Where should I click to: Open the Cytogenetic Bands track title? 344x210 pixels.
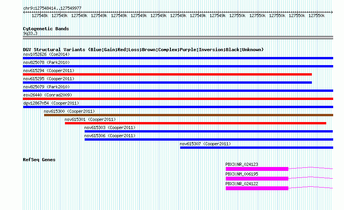[46, 29]
